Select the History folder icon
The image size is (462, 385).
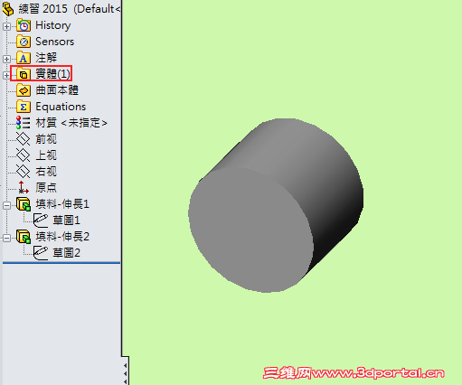(x=24, y=25)
